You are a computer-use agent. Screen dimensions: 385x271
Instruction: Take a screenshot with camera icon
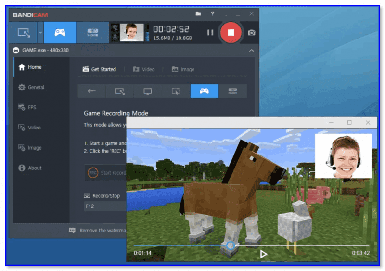coord(251,32)
